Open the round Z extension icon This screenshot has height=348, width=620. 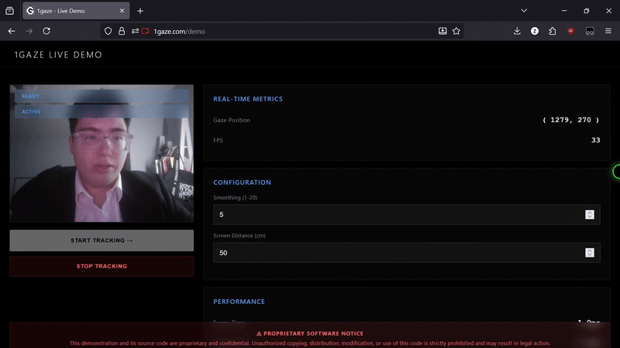(535, 31)
